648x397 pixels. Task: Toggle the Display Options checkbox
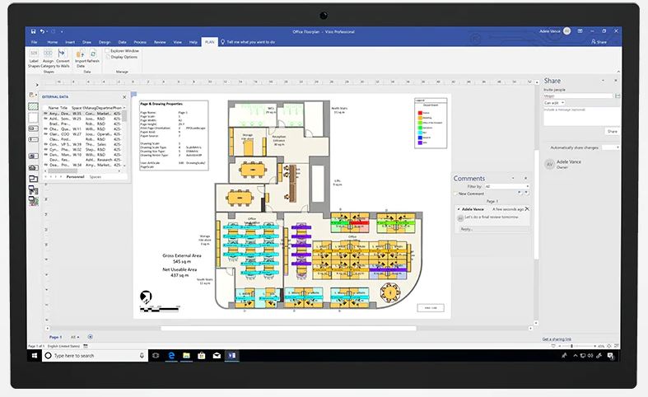click(107, 57)
